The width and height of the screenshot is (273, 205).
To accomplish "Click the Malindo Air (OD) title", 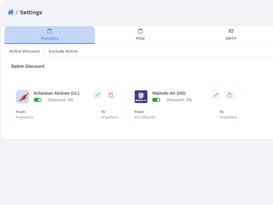I will coord(169,93).
